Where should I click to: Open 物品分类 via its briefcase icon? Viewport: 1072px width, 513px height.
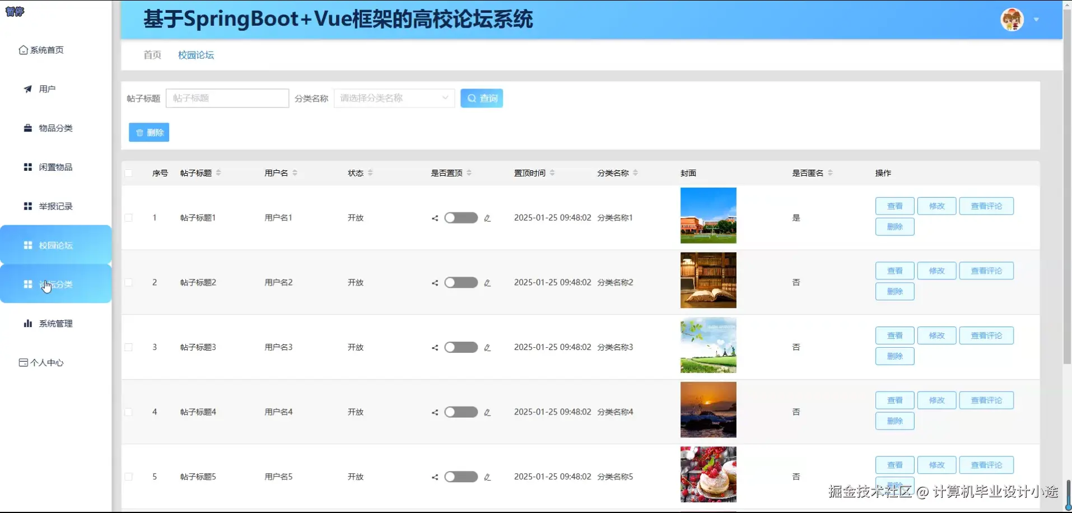click(27, 128)
